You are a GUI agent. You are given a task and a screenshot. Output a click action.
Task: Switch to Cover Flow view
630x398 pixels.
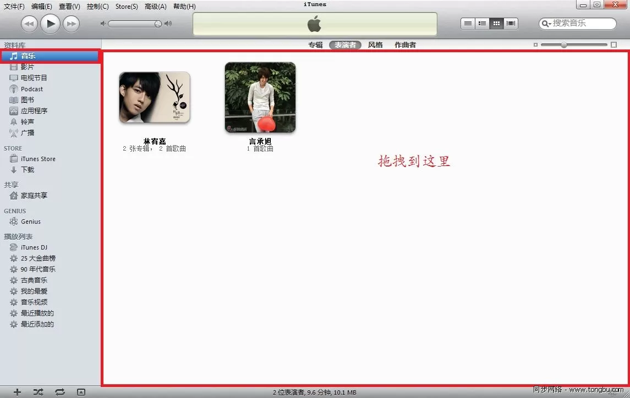511,23
